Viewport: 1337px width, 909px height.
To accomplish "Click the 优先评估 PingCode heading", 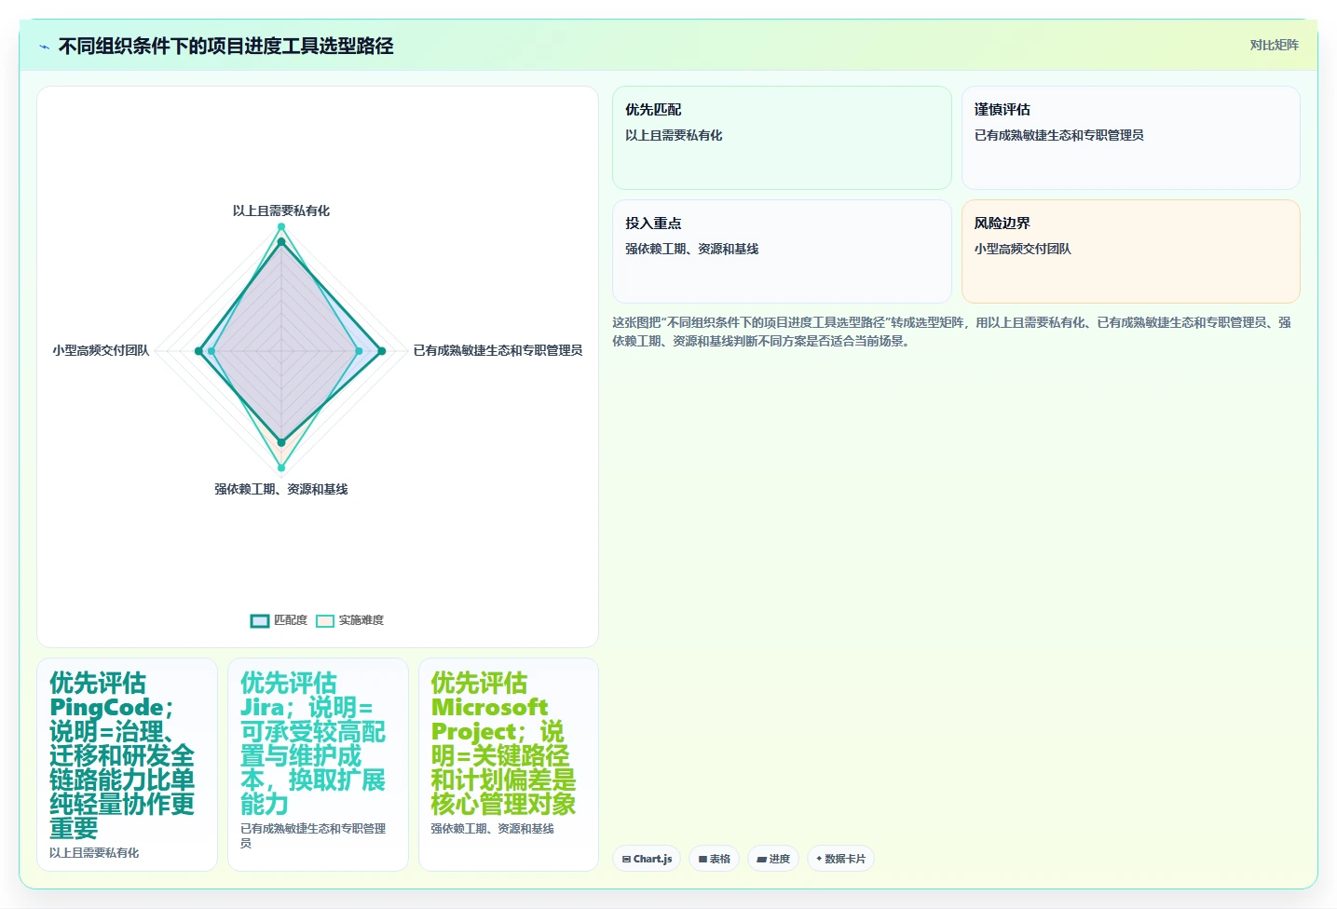I will coord(122,755).
